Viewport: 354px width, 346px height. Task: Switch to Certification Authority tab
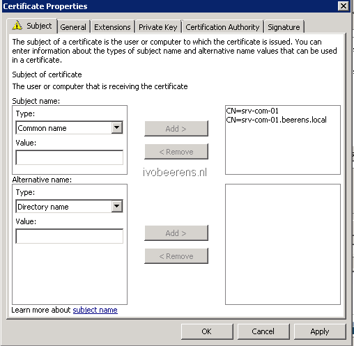(222, 27)
